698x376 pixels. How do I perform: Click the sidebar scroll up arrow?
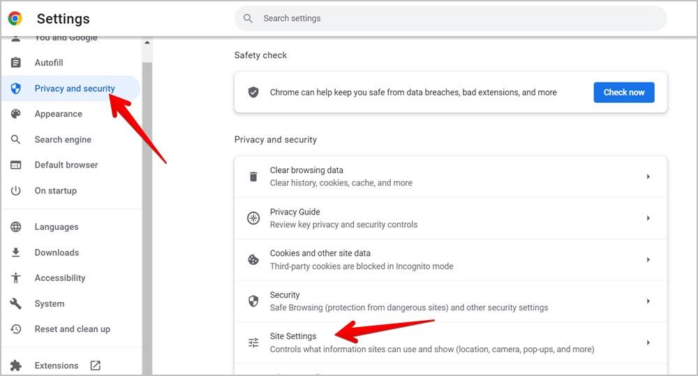coord(147,43)
